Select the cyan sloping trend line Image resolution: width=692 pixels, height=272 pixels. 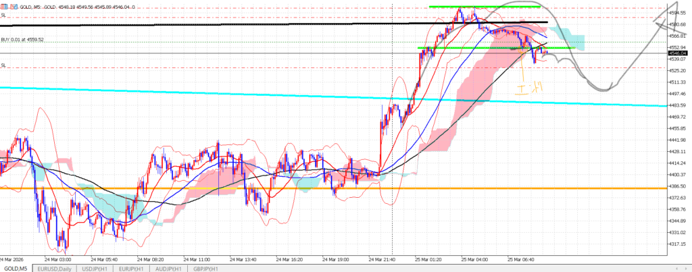point(203,94)
